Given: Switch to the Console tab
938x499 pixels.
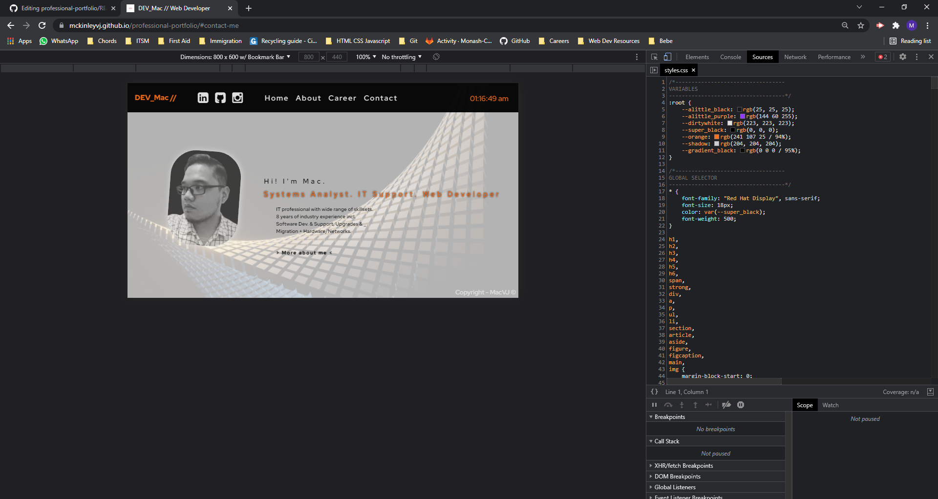Looking at the screenshot, I should 730,57.
